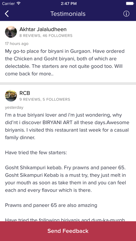Open the info icon in header
Screen dimensions: 136x241
[x=126, y=14]
